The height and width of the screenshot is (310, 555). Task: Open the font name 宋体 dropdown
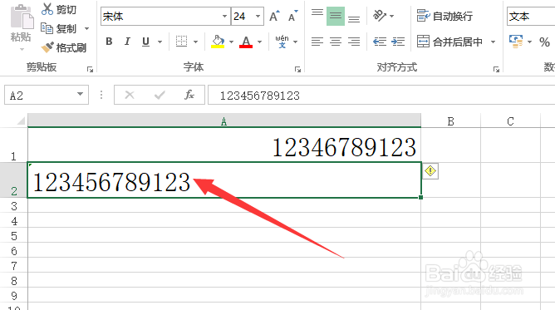pos(224,17)
